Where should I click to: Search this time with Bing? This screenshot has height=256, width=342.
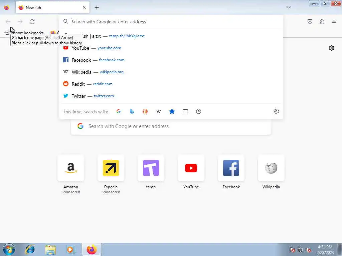132,111
